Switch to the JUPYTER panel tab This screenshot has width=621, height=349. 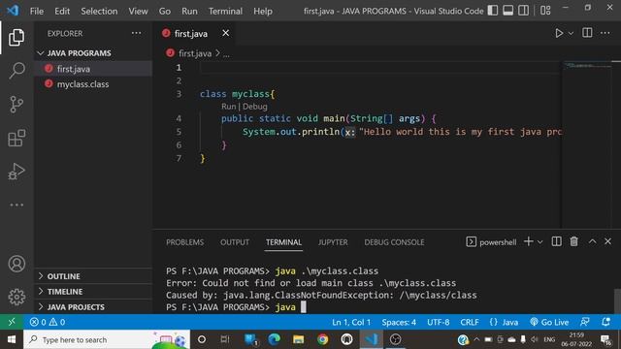(x=333, y=242)
